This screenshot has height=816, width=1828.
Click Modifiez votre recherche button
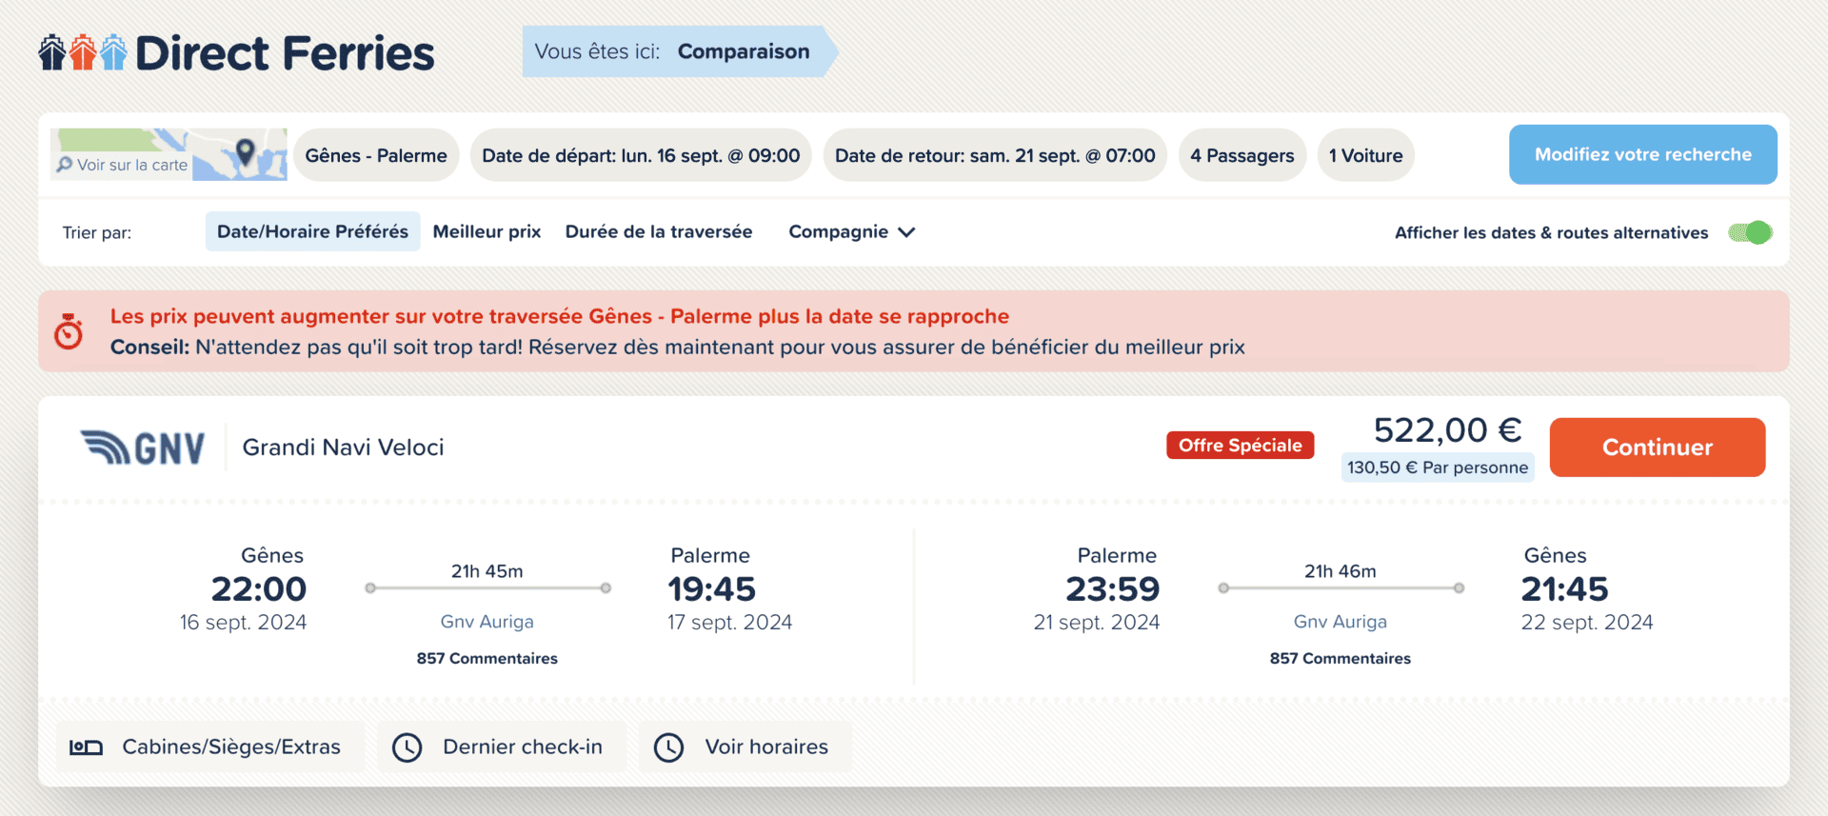[1643, 154]
